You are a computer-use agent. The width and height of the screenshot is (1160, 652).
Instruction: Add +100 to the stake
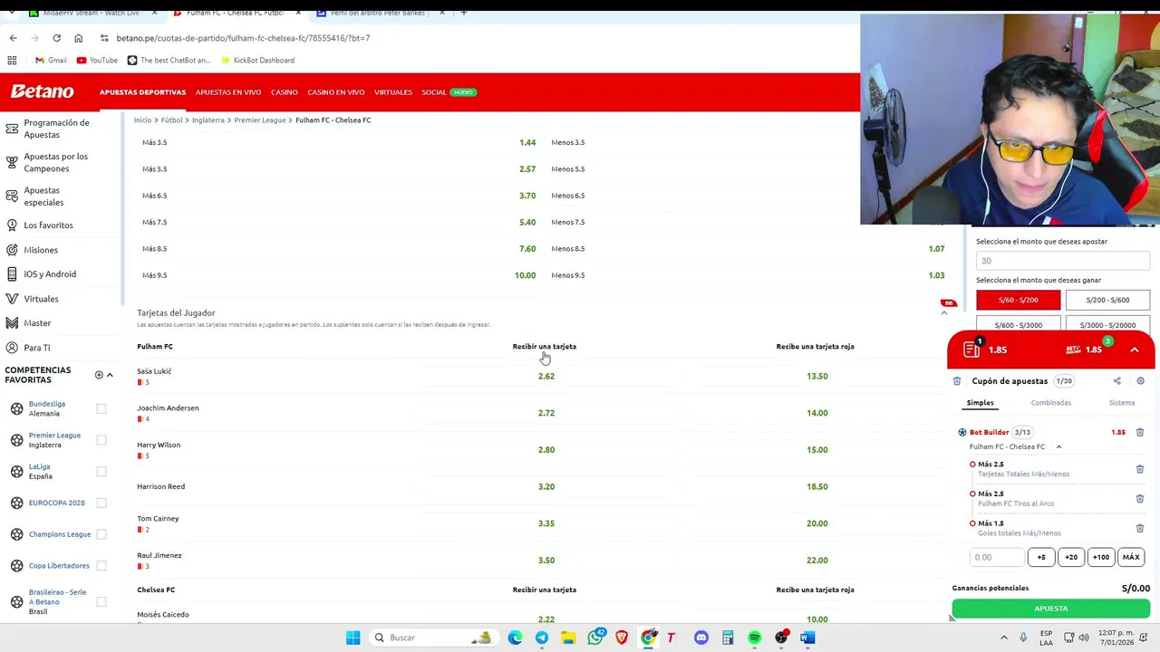pos(1101,557)
